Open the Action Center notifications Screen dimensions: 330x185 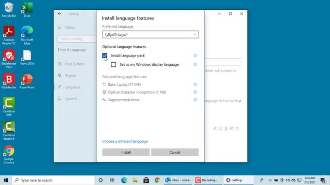click(x=323, y=180)
